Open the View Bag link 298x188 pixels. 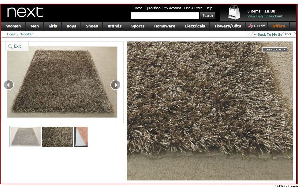[x=255, y=16]
